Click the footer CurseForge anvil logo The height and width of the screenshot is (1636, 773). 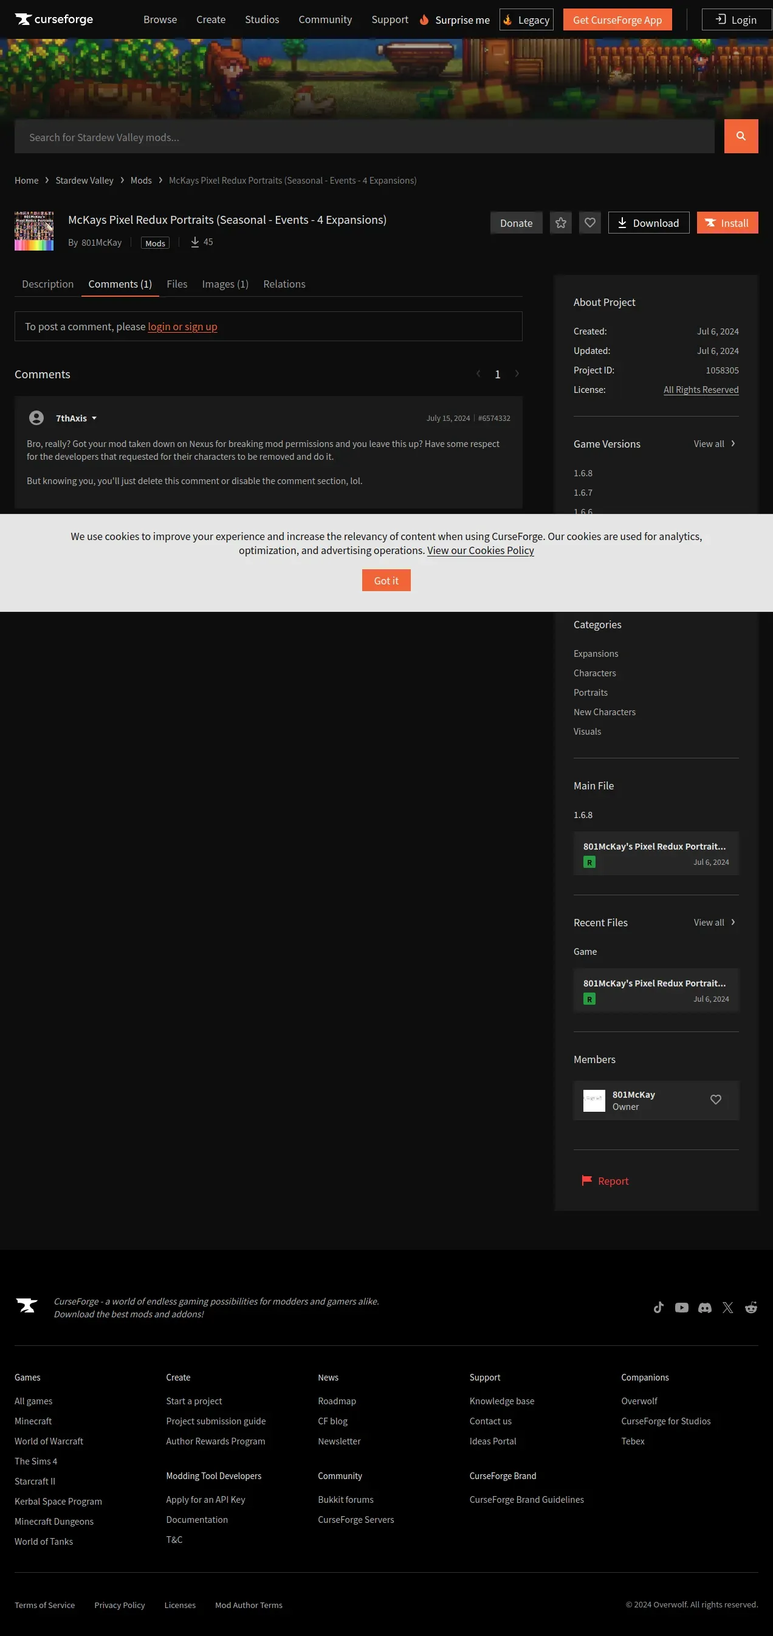27,1306
